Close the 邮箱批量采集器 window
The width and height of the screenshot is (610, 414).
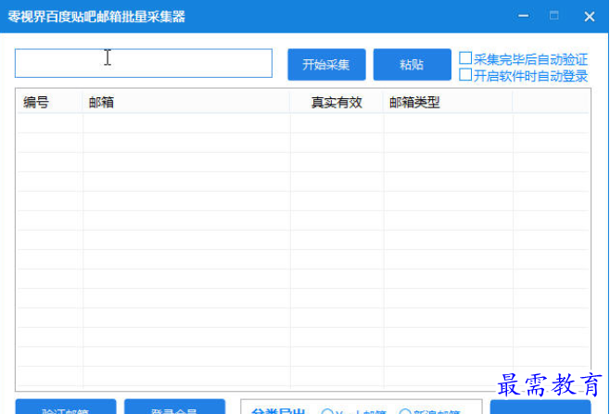[x=589, y=17]
